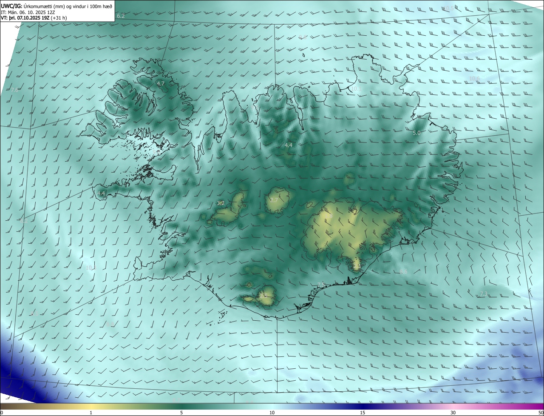Click the 10.3 value label over the southwestern sea
Screen dimensions: 544x416
click(91, 268)
